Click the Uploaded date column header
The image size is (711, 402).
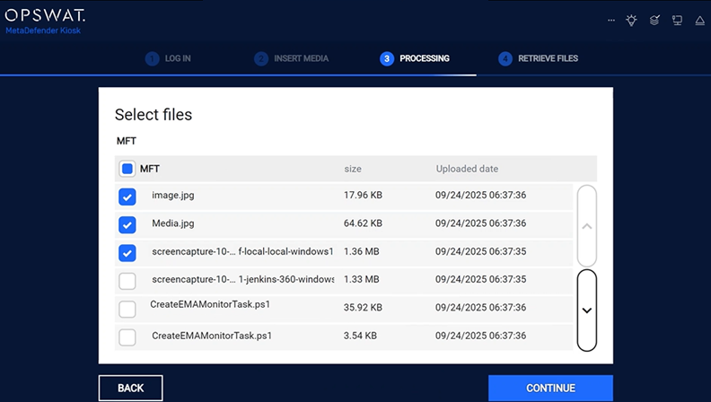(x=467, y=169)
